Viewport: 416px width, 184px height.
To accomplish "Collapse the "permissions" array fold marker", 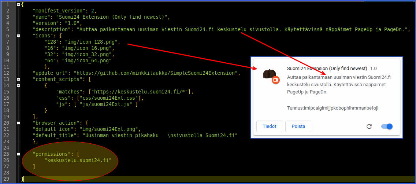I will (18, 154).
